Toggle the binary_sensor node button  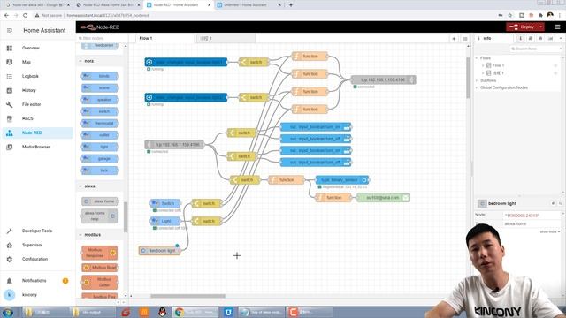[364, 180]
